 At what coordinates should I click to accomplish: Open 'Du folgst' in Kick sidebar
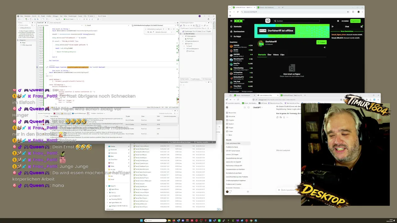[237, 37]
